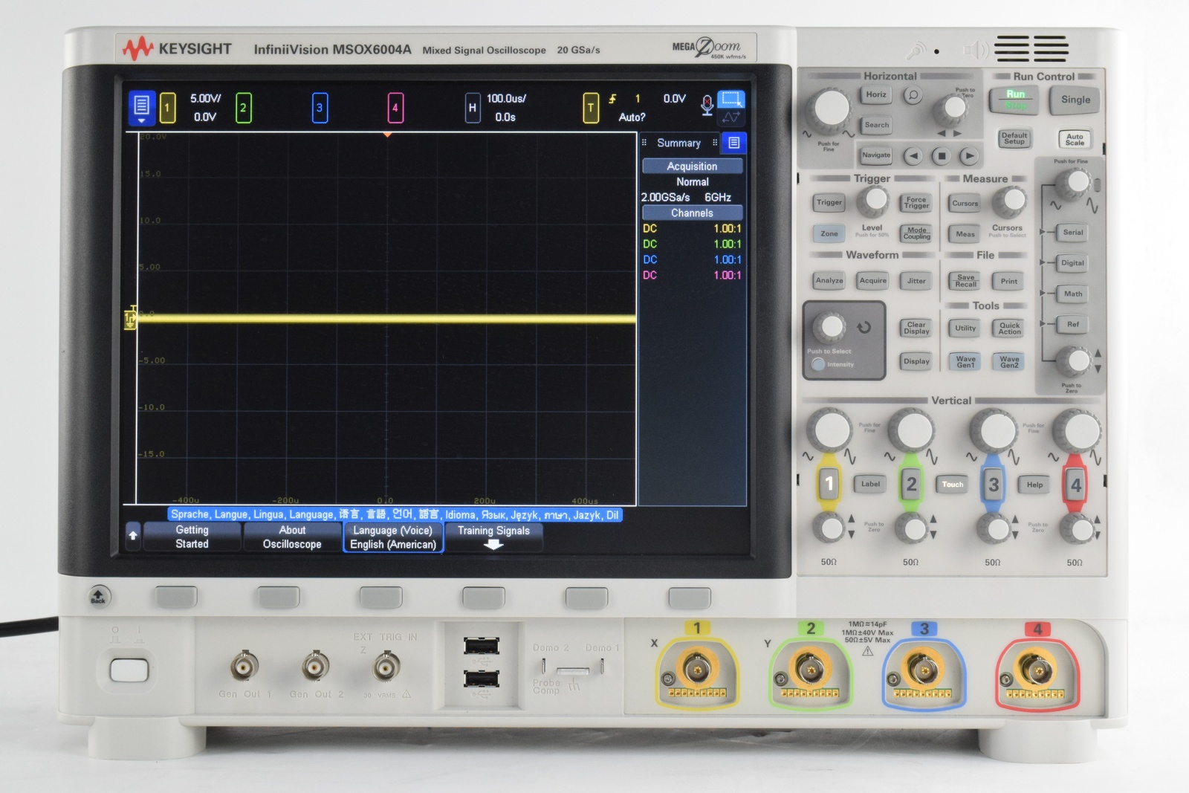The width and height of the screenshot is (1189, 793).
Task: Click the Help key
Action: [1034, 485]
